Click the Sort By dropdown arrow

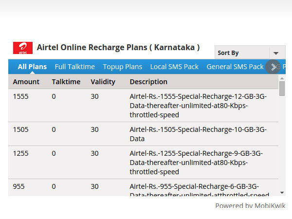tap(276, 53)
